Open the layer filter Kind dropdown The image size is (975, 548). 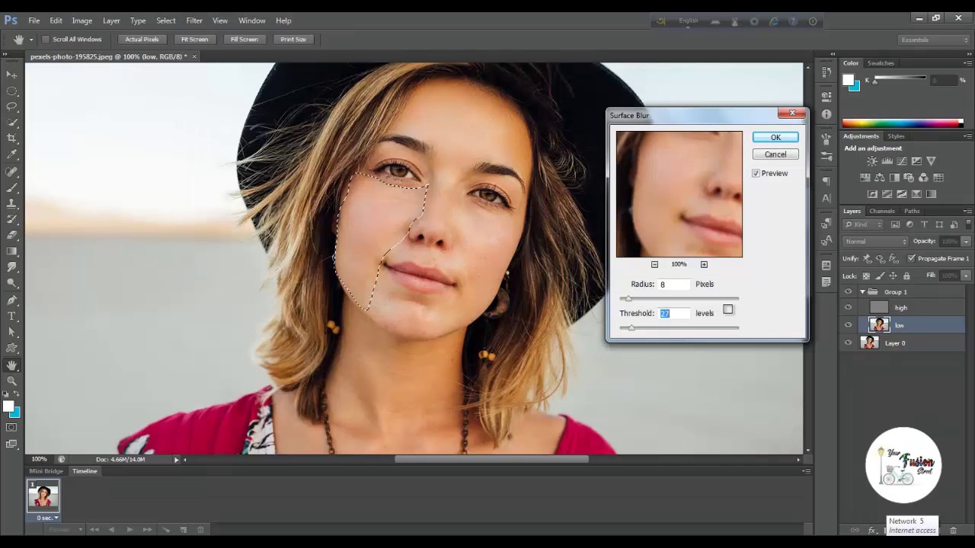[865, 225]
